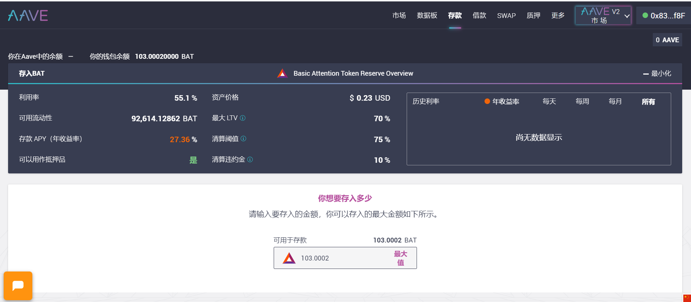Click the 0 AAVE balance button
This screenshot has width=691, height=302.
(x=667, y=40)
